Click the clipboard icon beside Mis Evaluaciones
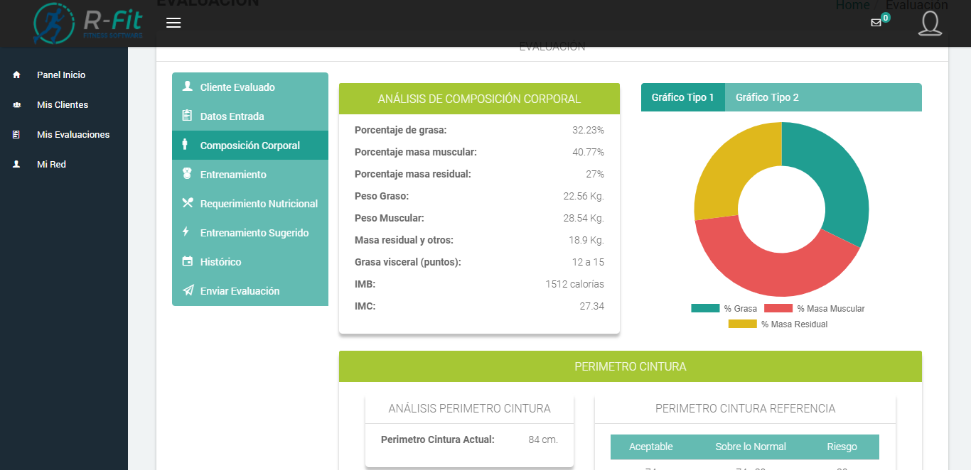This screenshot has height=470, width=971. point(17,135)
